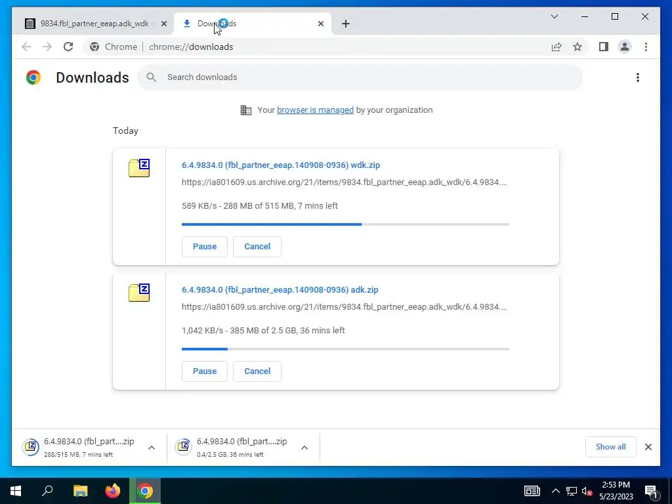This screenshot has width=672, height=504.
Task: Open File Explorer from taskbar
Action: point(80,491)
